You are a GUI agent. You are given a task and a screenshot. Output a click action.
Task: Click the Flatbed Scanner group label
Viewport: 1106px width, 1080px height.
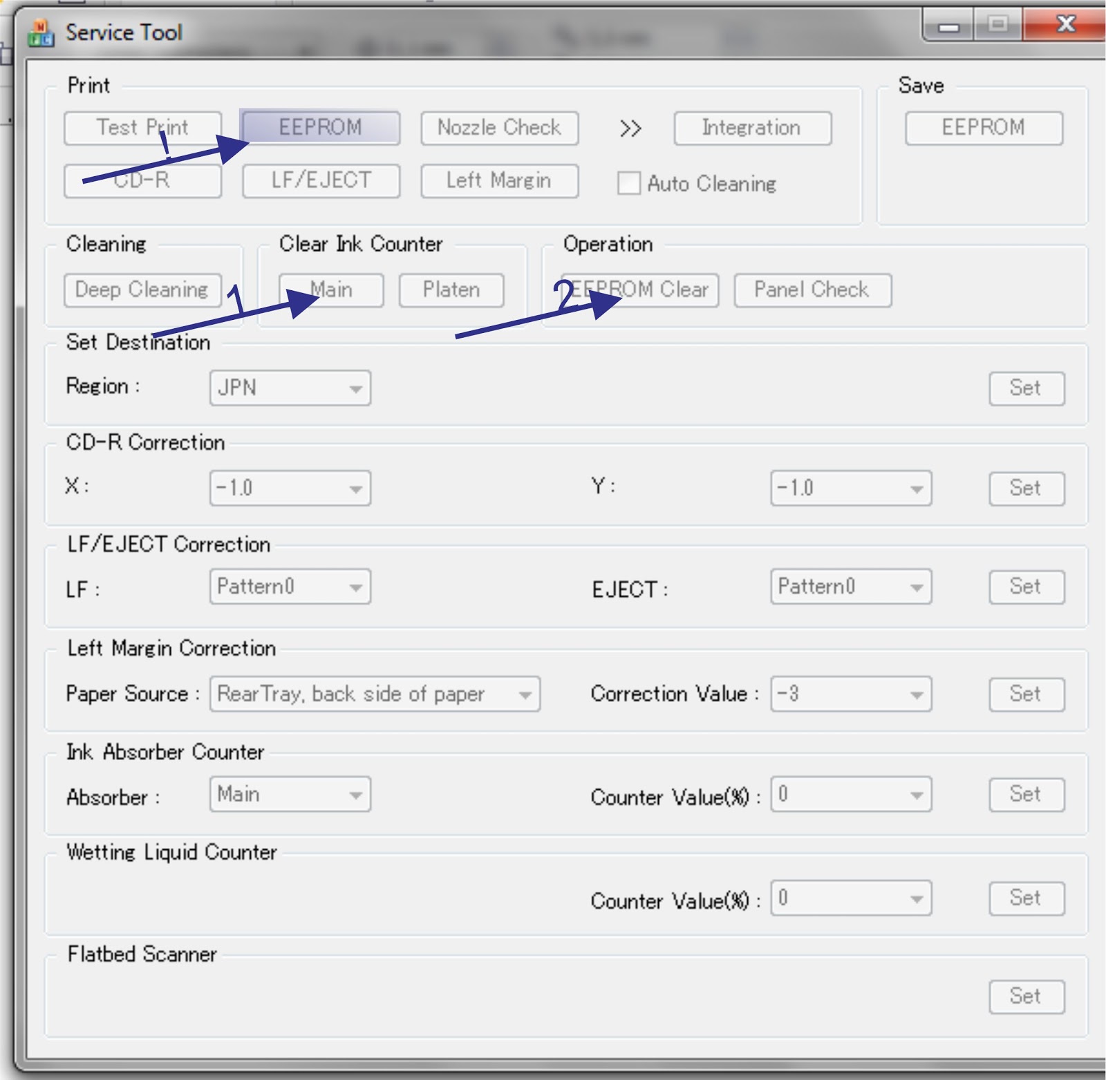coord(142,954)
